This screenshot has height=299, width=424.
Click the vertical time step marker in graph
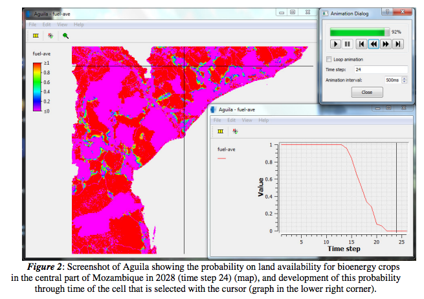pos(396,187)
